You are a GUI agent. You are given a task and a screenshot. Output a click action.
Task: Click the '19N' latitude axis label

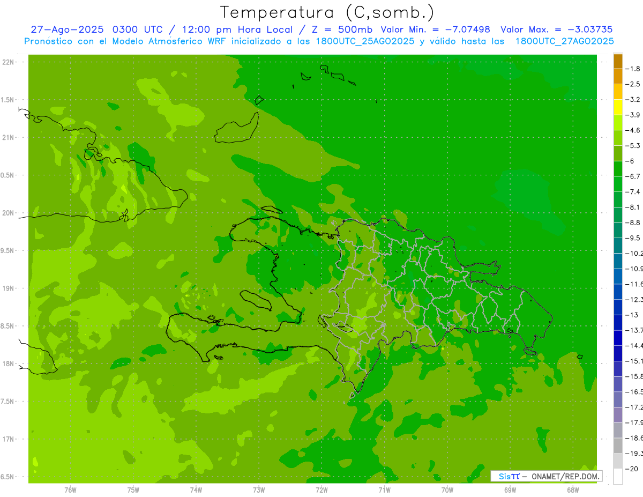9,288
